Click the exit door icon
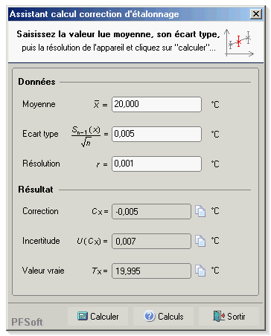 (219, 316)
